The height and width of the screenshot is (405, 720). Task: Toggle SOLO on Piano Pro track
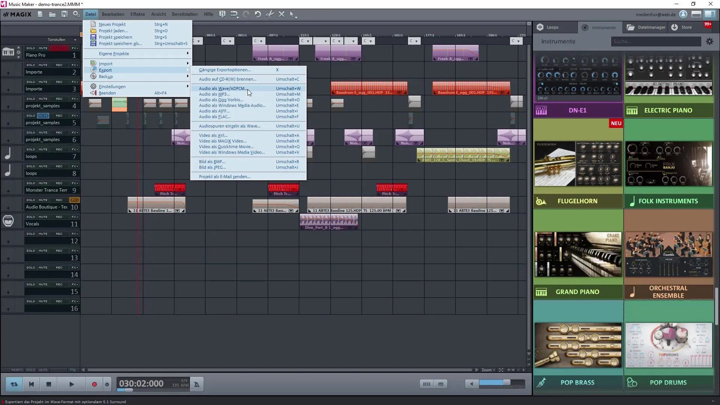[x=31, y=48]
